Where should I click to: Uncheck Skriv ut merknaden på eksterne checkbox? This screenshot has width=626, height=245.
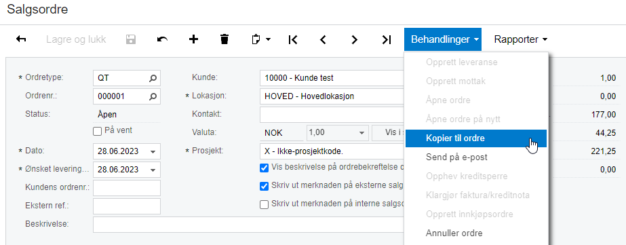click(264, 186)
